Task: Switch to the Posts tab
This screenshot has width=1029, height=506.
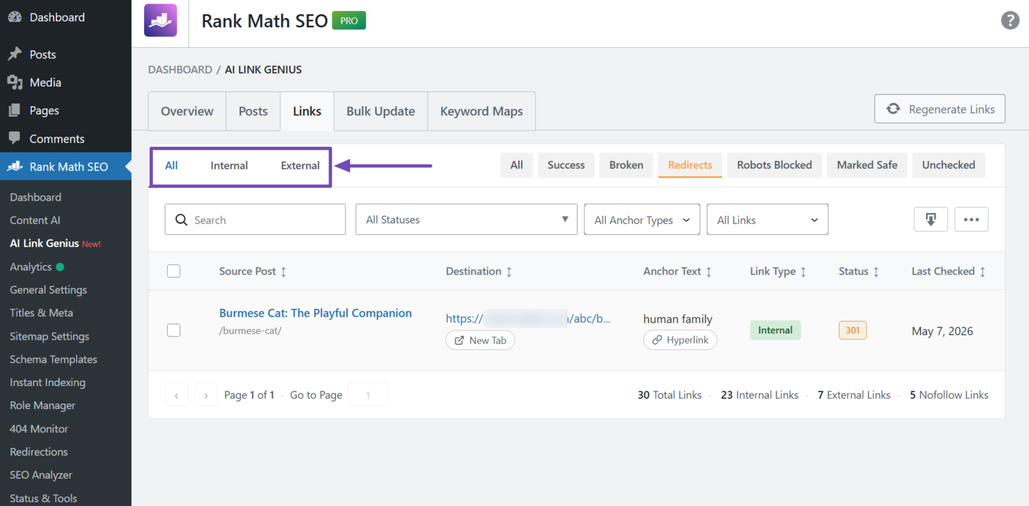Action: point(253,112)
